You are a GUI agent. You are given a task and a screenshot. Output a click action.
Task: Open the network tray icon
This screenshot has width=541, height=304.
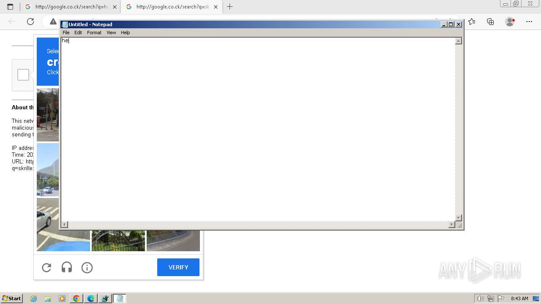[x=491, y=299]
